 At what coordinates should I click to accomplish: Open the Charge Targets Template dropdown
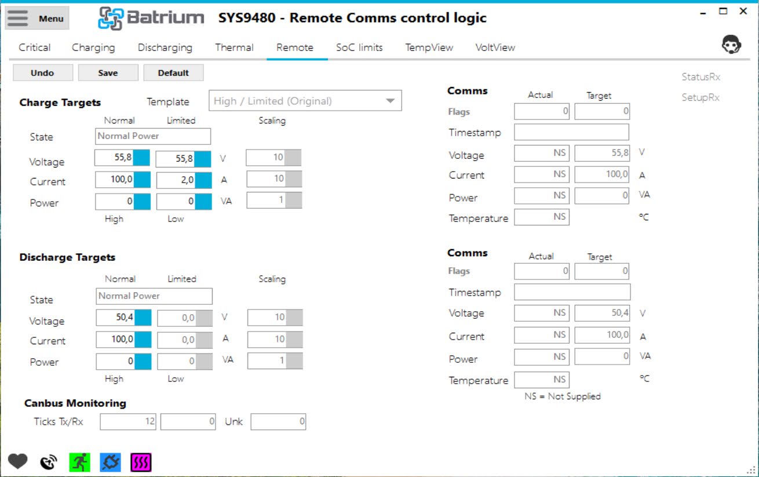pyautogui.click(x=305, y=101)
